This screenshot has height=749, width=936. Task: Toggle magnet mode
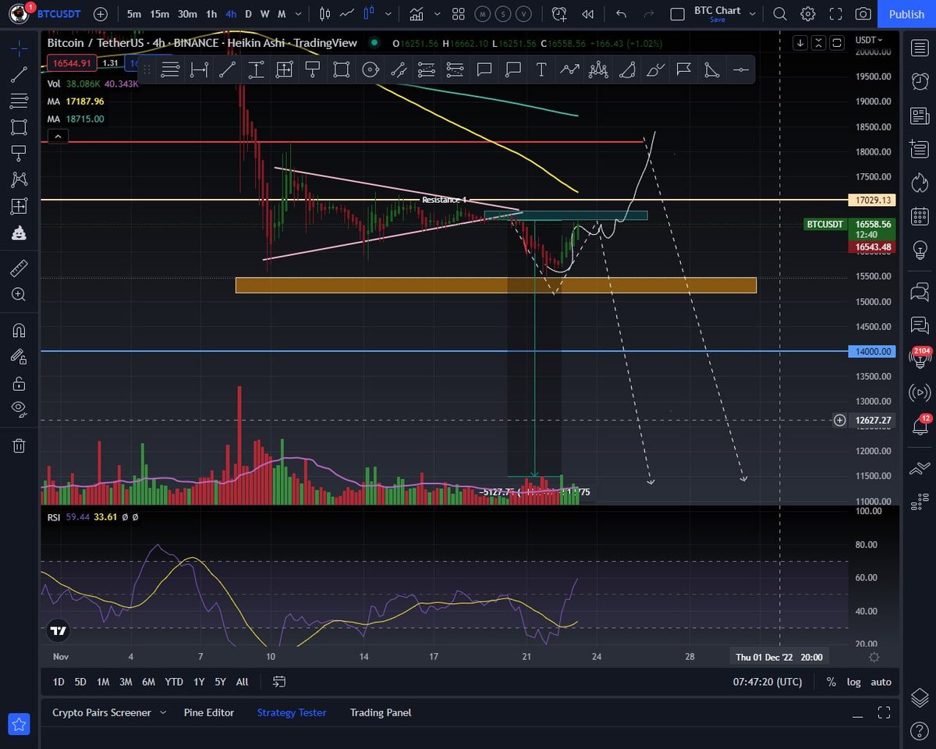click(19, 330)
